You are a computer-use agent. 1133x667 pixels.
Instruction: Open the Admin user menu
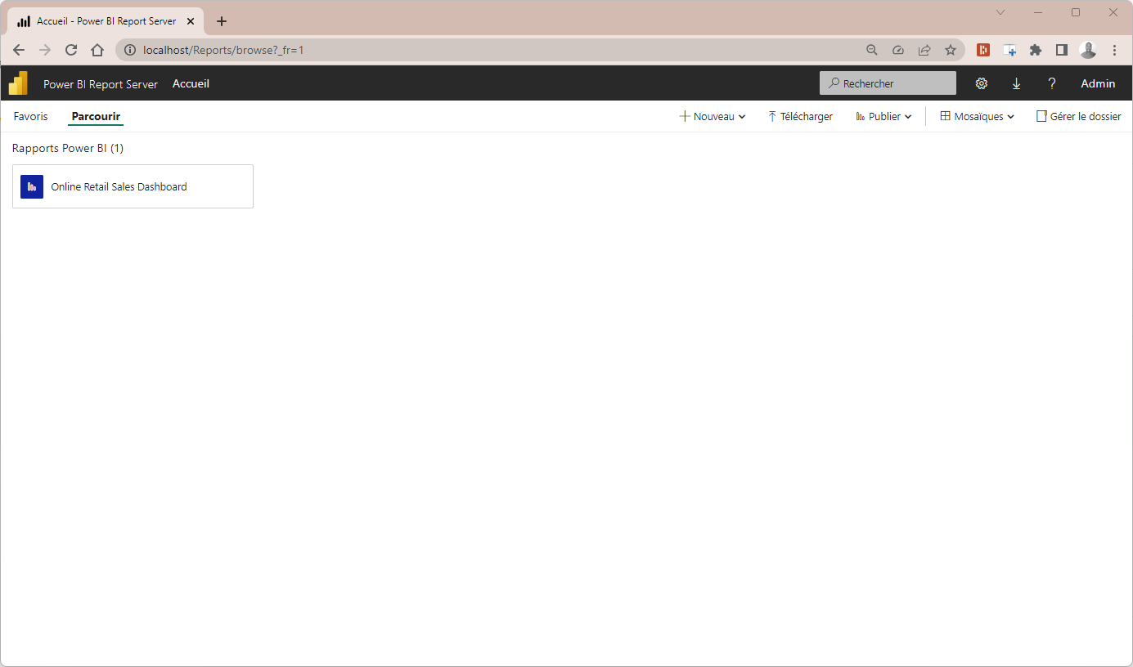click(1098, 83)
